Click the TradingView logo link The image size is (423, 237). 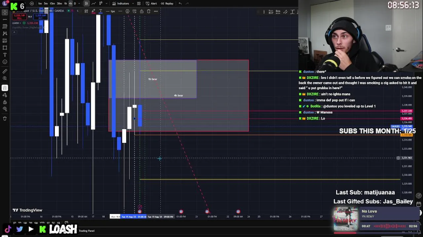27,210
